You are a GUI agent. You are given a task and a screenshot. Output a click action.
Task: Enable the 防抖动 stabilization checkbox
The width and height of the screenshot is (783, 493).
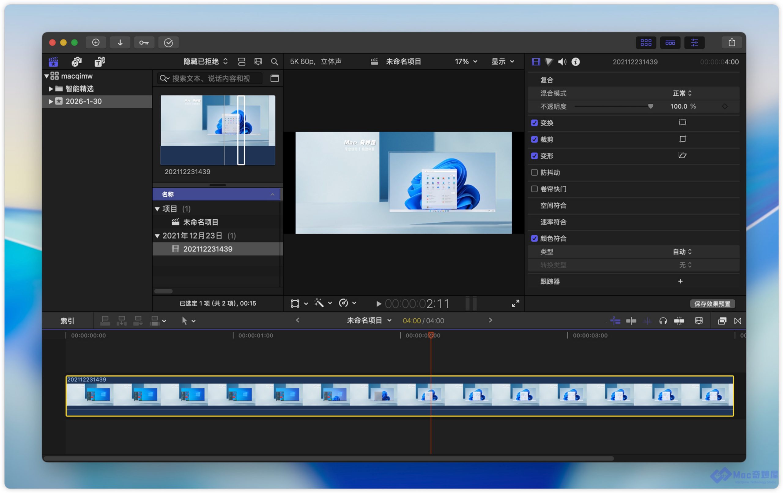pyautogui.click(x=534, y=172)
